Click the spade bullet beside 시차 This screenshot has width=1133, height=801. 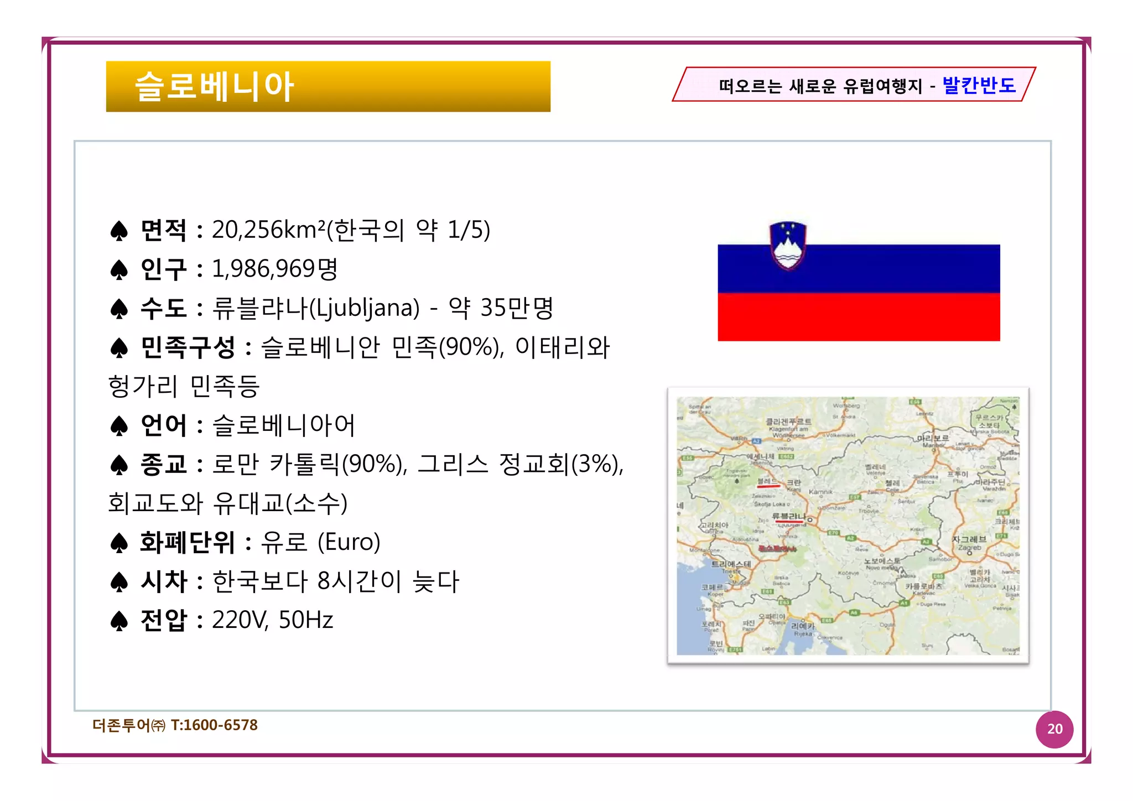(119, 582)
